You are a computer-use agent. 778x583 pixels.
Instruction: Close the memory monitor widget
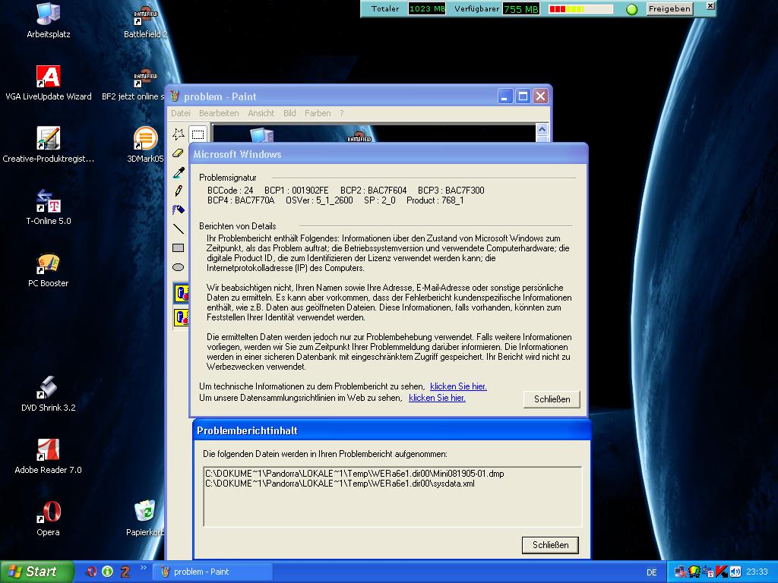710,6
